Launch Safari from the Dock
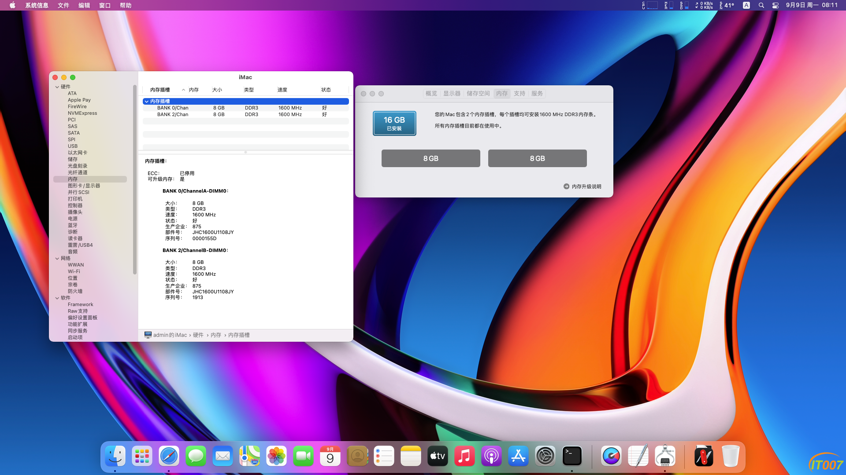 (169, 456)
